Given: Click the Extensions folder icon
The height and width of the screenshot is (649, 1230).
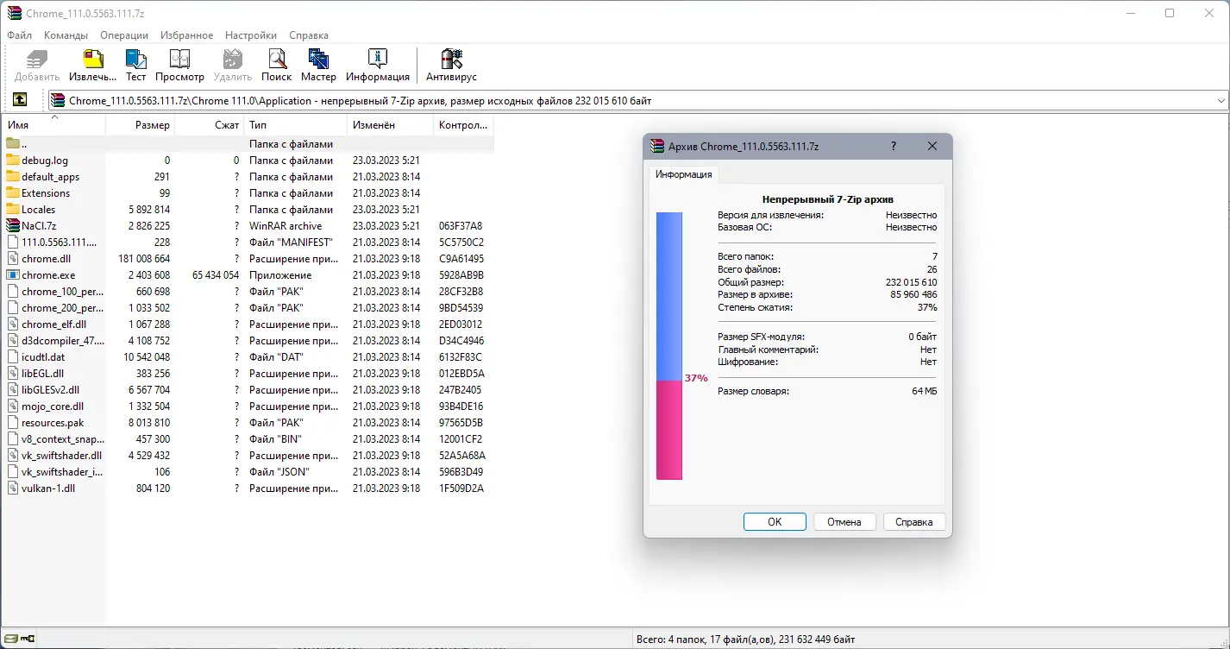Looking at the screenshot, I should (x=13, y=192).
